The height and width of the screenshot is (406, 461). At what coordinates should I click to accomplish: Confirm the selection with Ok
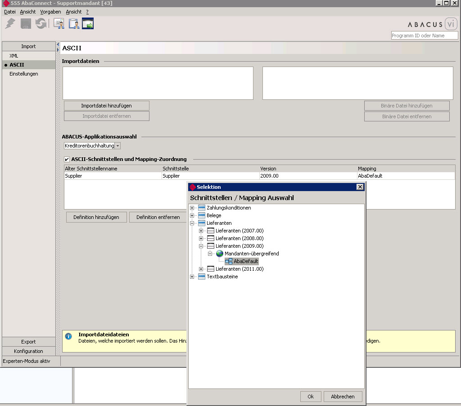pos(311,397)
